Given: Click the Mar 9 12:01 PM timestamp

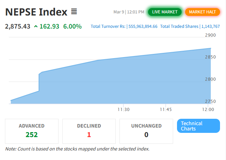Looking at the screenshot, I should click(x=129, y=12).
